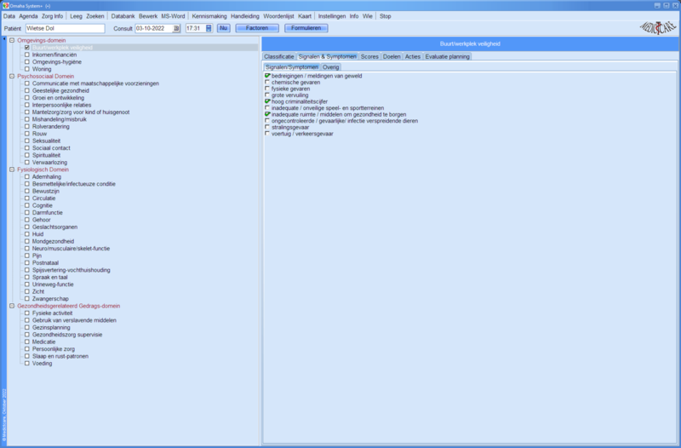
Task: Open the Overig sub-tab
Action: pyautogui.click(x=330, y=66)
